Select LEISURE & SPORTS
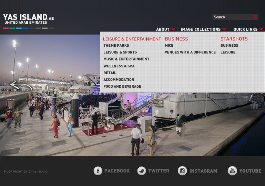The height and width of the screenshot is (186, 265). coord(120,52)
